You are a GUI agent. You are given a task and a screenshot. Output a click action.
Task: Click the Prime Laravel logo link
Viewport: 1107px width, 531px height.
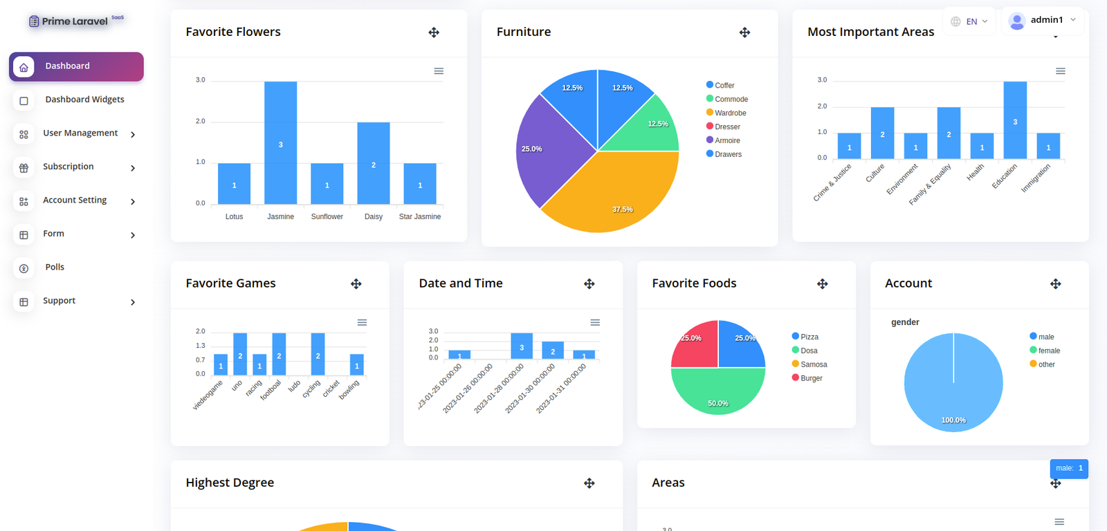(x=75, y=21)
